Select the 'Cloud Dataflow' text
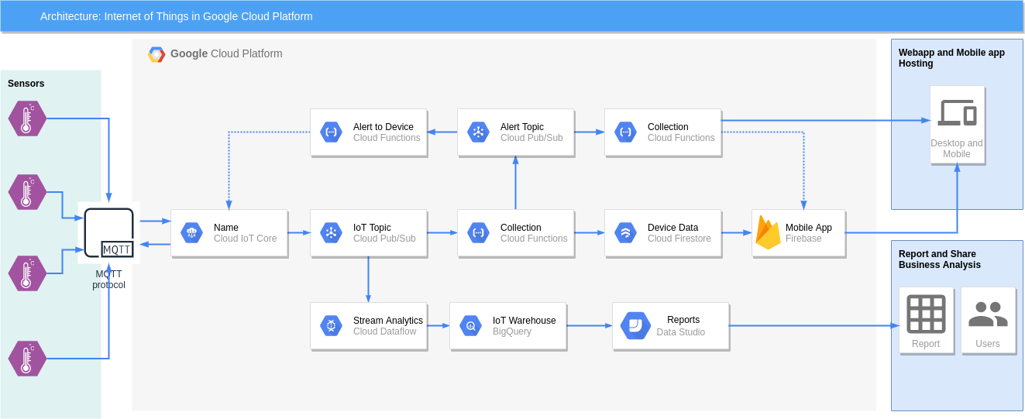Viewport: 1025px width, 419px height. 384,331
